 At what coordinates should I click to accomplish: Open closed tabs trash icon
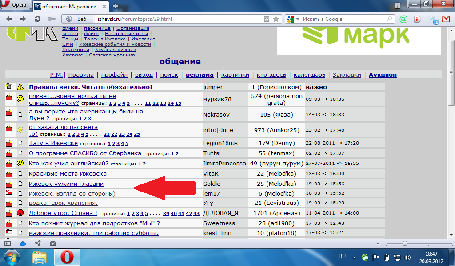click(397, 6)
